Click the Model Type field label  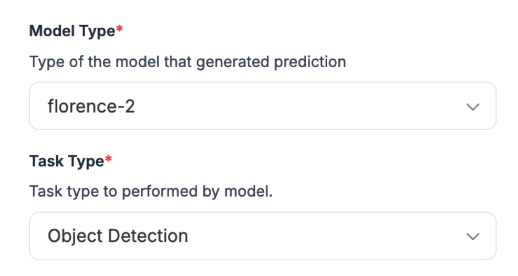tap(72, 31)
